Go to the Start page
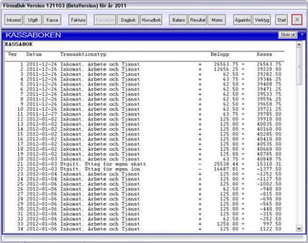The height and width of the screenshot is (243, 308). [x=282, y=20]
